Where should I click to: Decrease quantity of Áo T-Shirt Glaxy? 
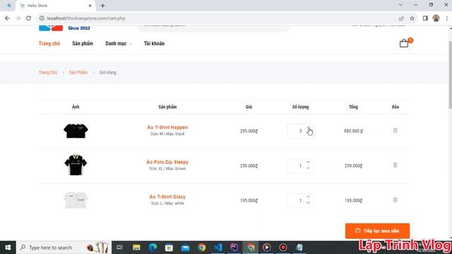tap(308, 203)
